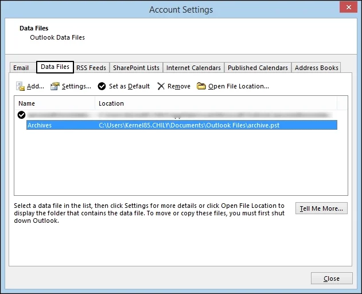Image resolution: width=362 pixels, height=294 pixels.
Task: Click Open File Location... text
Action: (239, 86)
